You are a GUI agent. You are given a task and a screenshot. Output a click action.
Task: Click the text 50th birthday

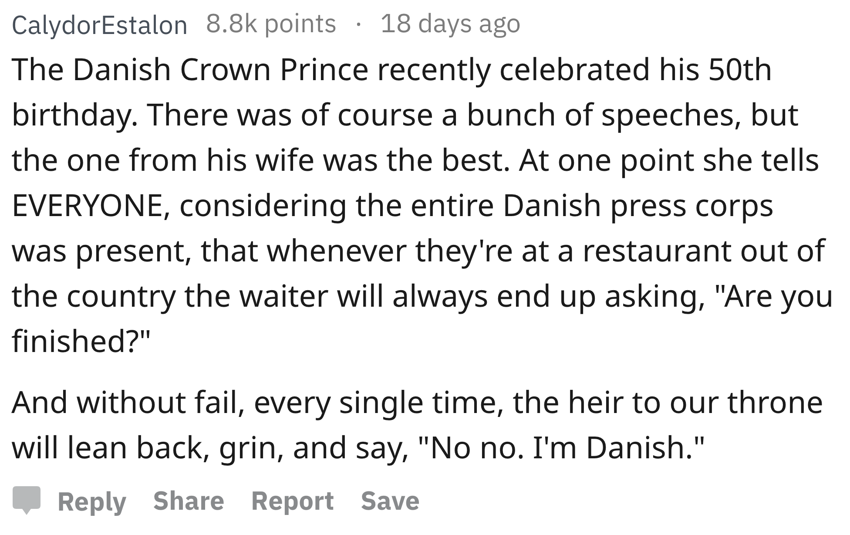(392, 92)
